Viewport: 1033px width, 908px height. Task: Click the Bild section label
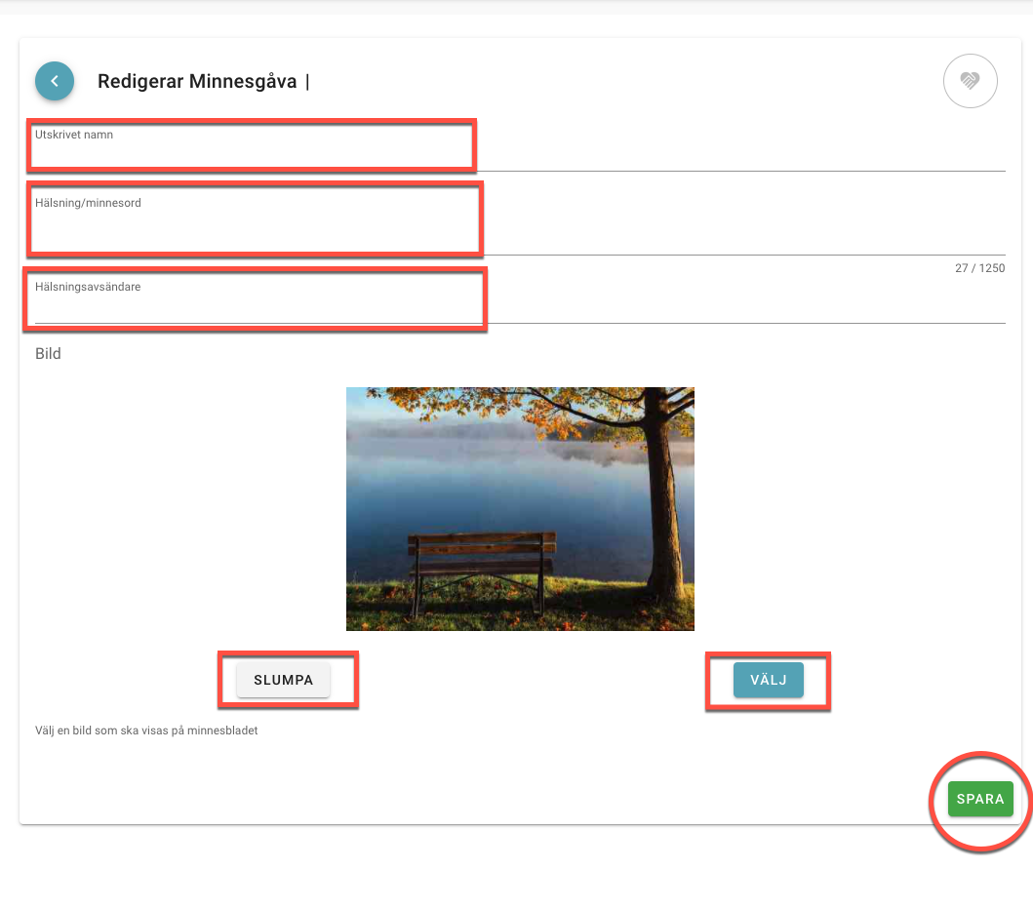[48, 354]
